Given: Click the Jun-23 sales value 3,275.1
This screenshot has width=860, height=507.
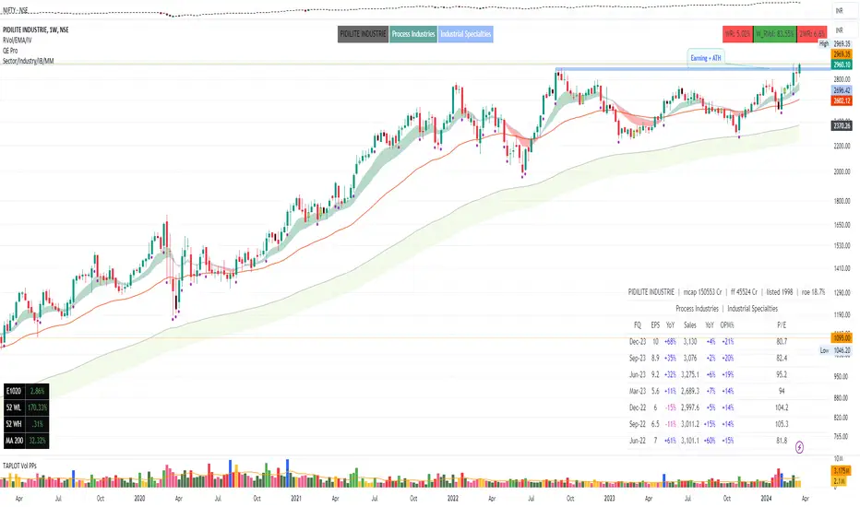Looking at the screenshot, I should click(690, 375).
